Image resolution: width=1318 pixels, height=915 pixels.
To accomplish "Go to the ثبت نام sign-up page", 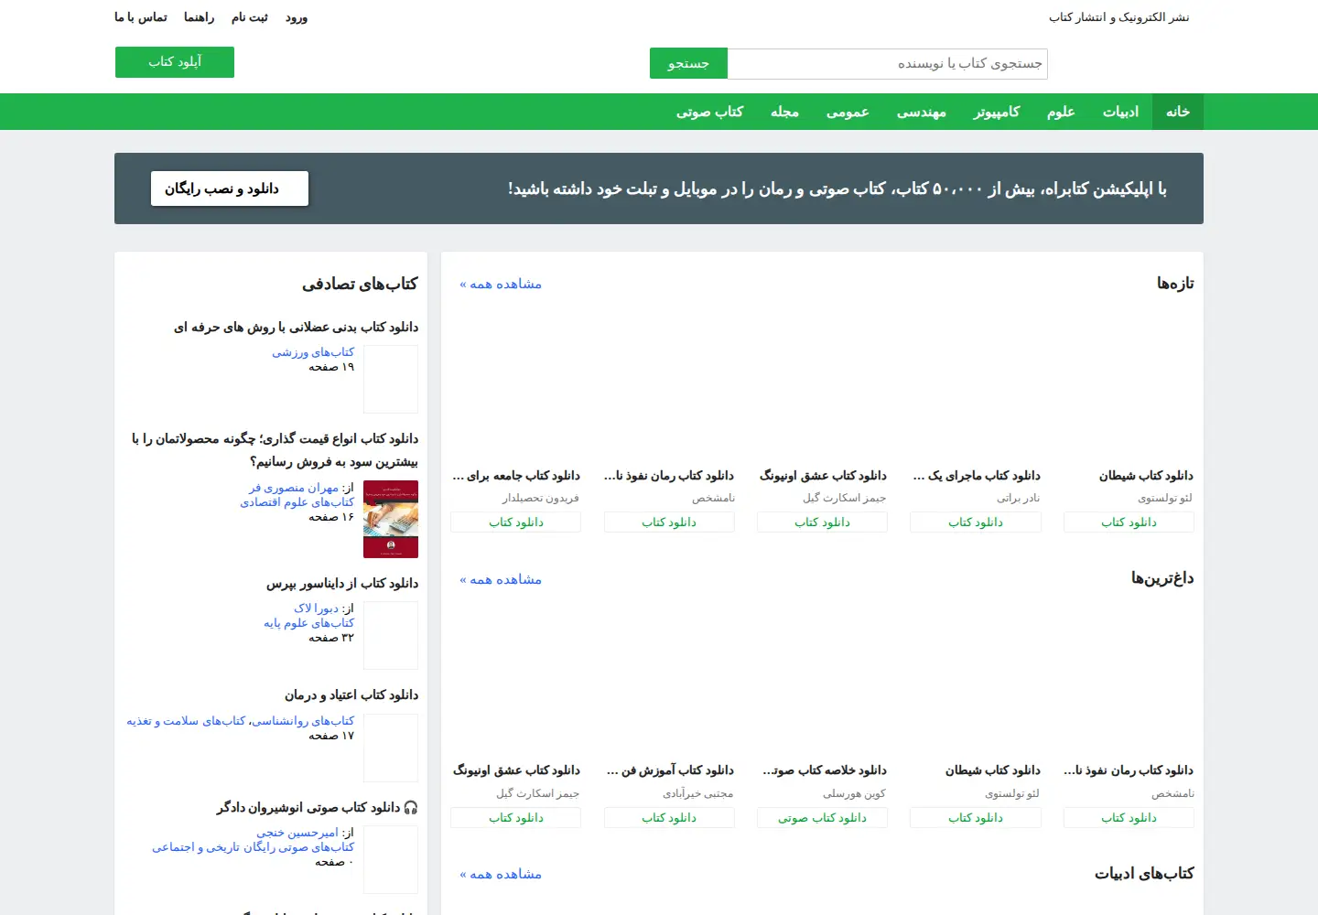I will (x=250, y=17).
